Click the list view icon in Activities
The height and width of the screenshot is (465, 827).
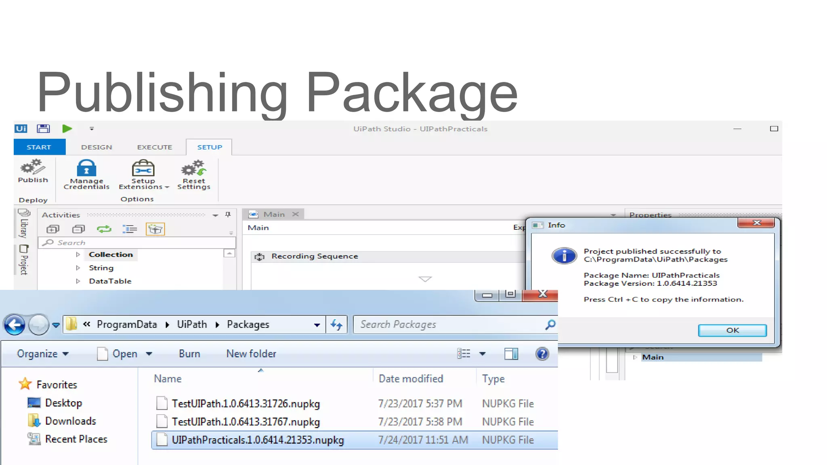[x=130, y=229]
